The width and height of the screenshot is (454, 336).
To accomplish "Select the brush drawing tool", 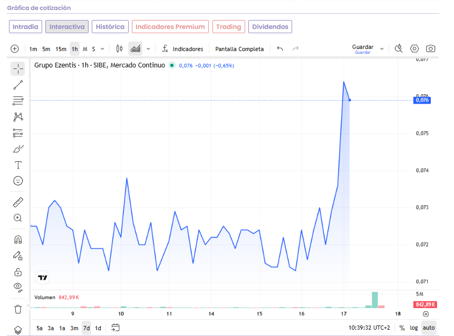I will [x=18, y=149].
